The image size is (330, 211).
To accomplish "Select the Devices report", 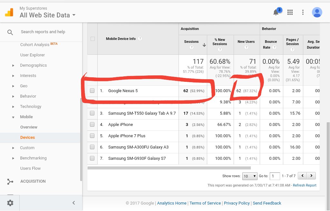I will 28,137.
